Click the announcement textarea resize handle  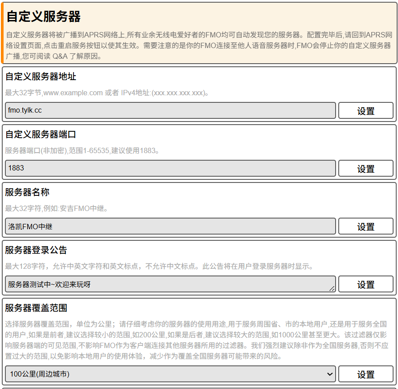click(x=332, y=289)
